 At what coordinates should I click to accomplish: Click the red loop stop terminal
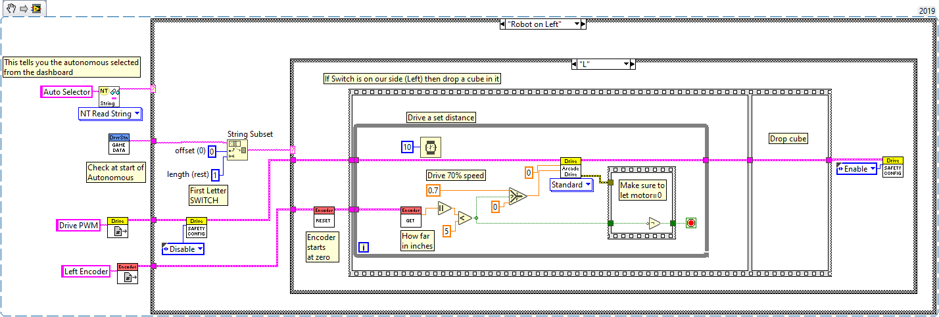690,223
